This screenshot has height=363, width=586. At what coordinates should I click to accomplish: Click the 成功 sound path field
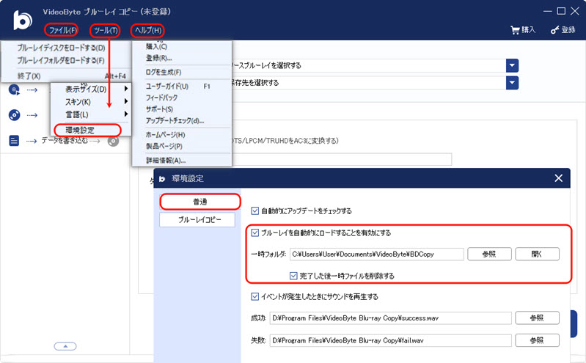click(x=390, y=318)
